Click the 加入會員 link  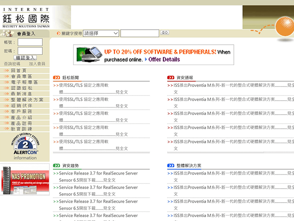pyautogui.click(x=37, y=64)
